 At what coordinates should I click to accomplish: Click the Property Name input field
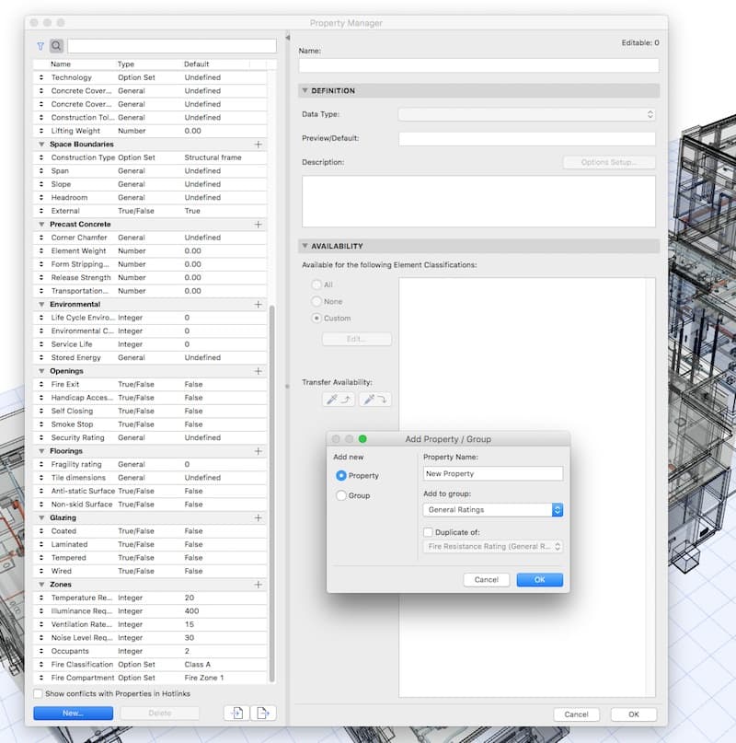click(492, 473)
